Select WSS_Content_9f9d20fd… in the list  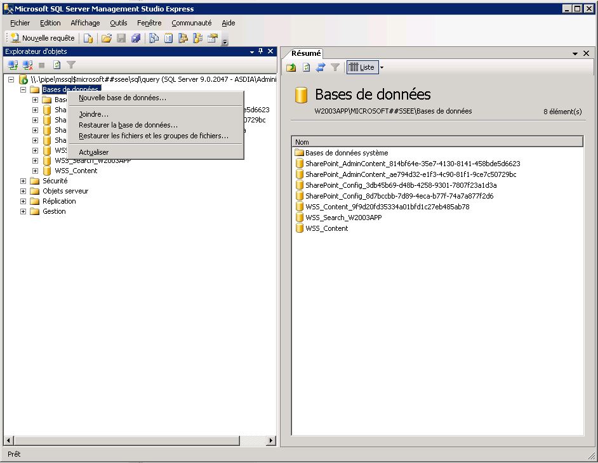tap(387, 207)
